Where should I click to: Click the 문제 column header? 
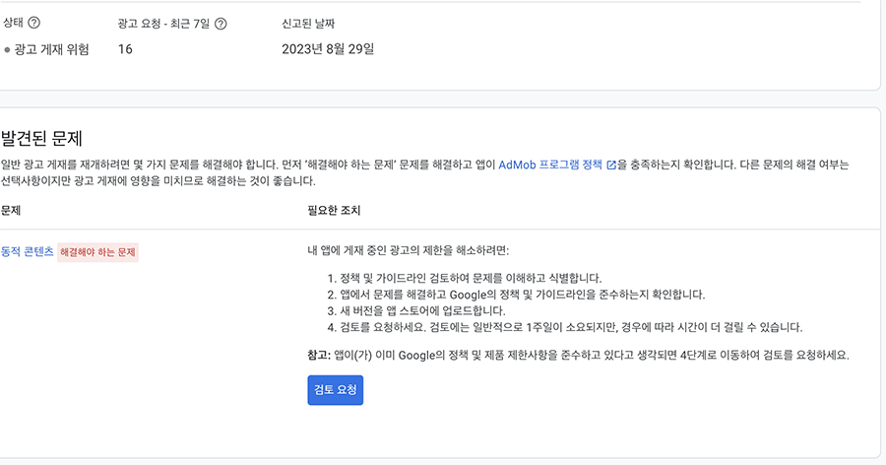click(11, 211)
